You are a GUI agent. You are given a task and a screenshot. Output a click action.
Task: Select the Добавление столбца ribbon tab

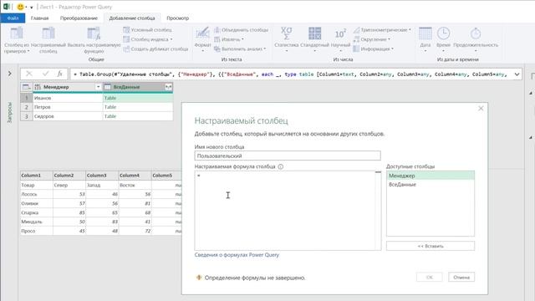(x=132, y=18)
